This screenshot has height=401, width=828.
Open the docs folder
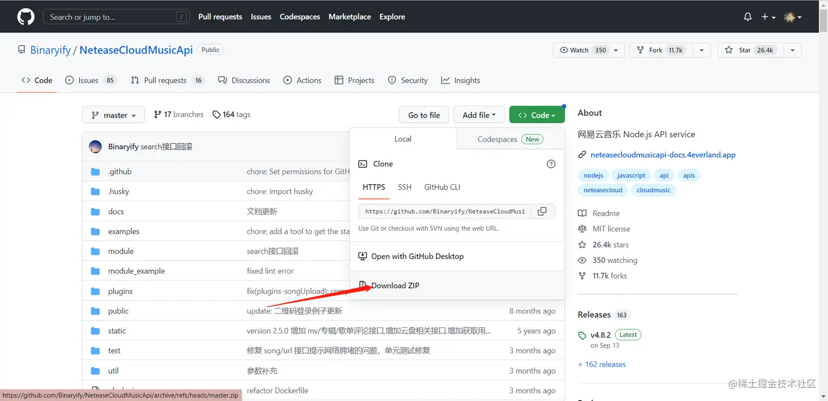116,211
